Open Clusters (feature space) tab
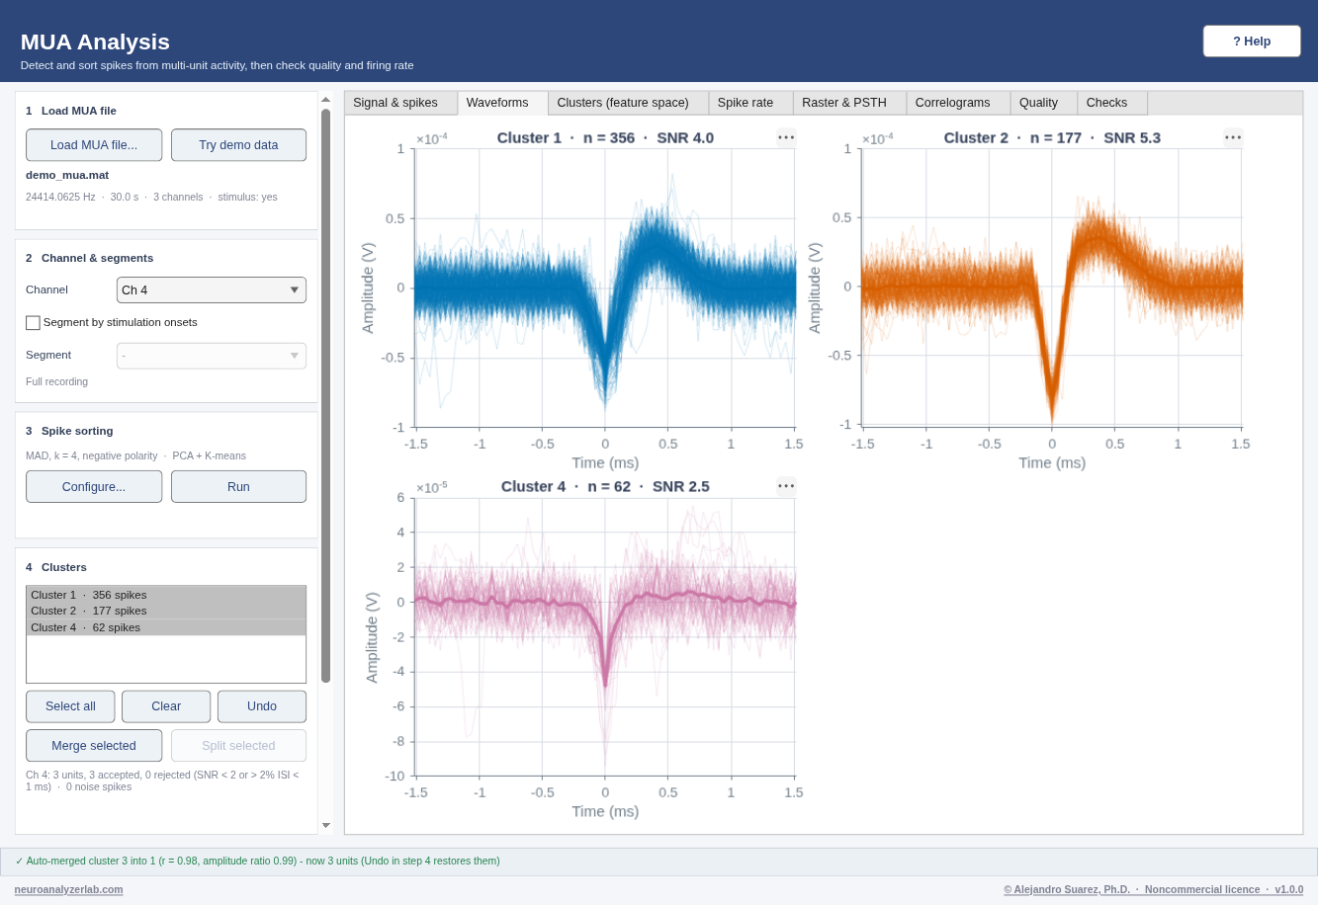1318x905 pixels. pyautogui.click(x=628, y=103)
